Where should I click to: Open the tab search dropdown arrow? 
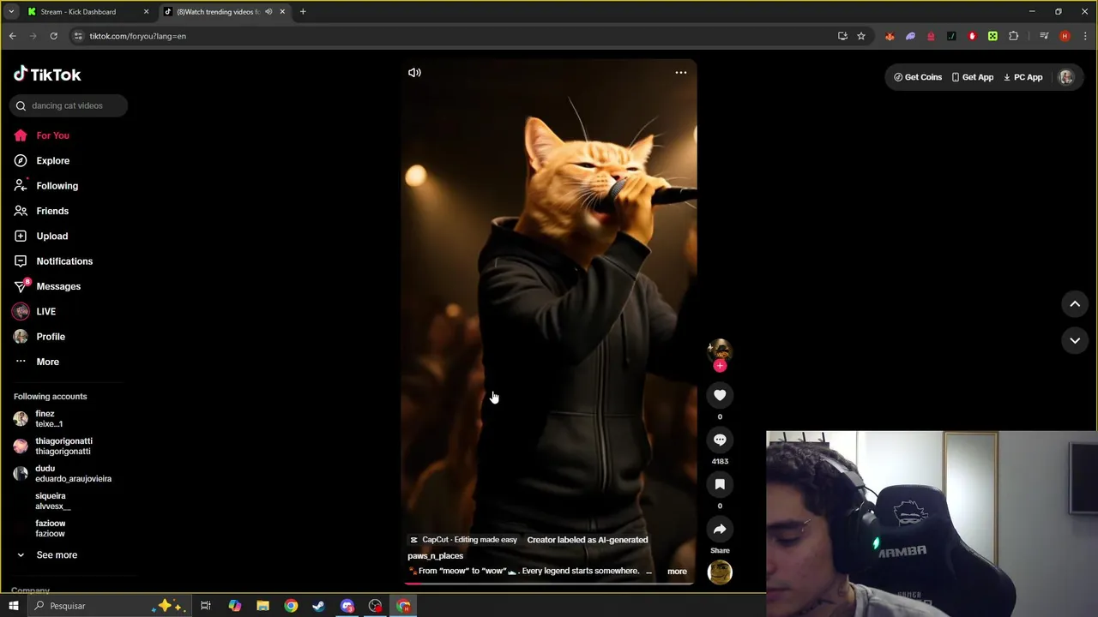[x=11, y=12]
